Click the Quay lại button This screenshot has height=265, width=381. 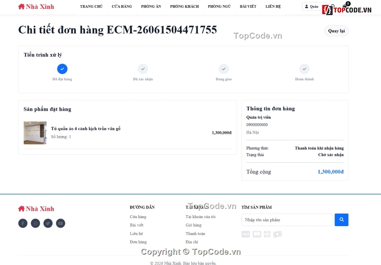(336, 31)
